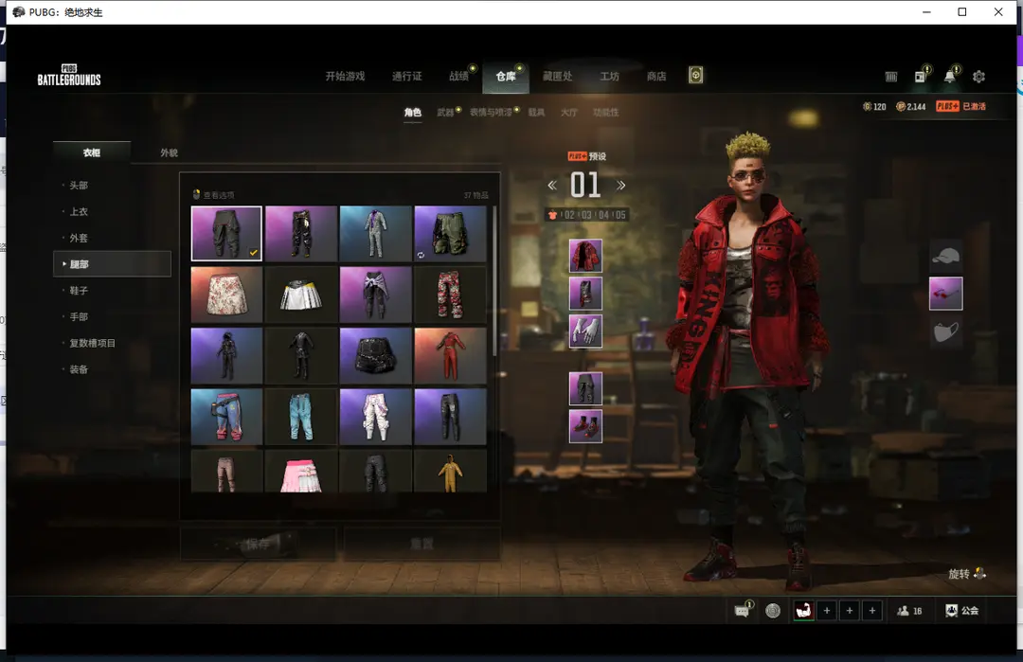The height and width of the screenshot is (662, 1023).
Task: Toggle the cap headgear slot
Action: (946, 256)
